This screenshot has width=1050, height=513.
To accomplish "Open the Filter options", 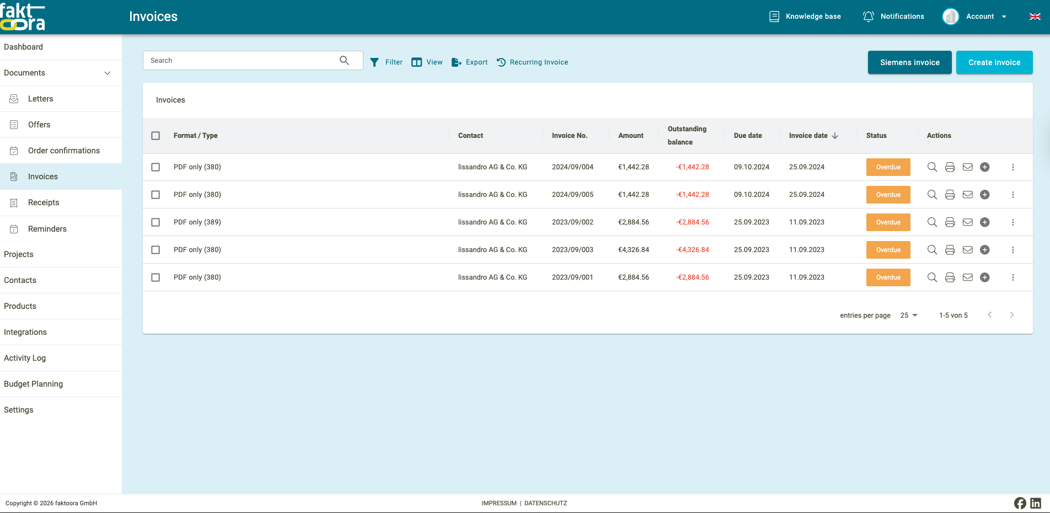I will click(386, 62).
